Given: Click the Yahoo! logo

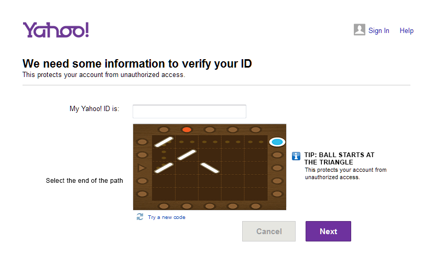Looking at the screenshot, I should (56, 30).
